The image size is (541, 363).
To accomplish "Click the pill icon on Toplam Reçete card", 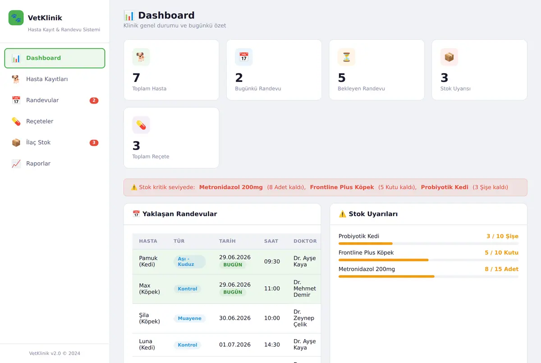I will (141, 125).
